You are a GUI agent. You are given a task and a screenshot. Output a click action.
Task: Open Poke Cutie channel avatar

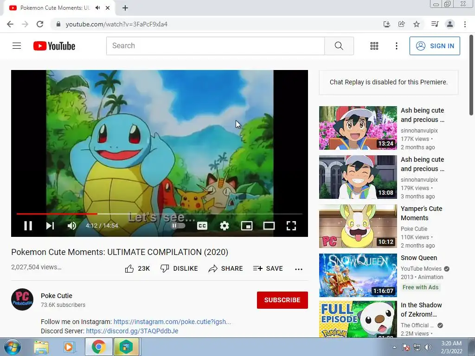coord(22,299)
